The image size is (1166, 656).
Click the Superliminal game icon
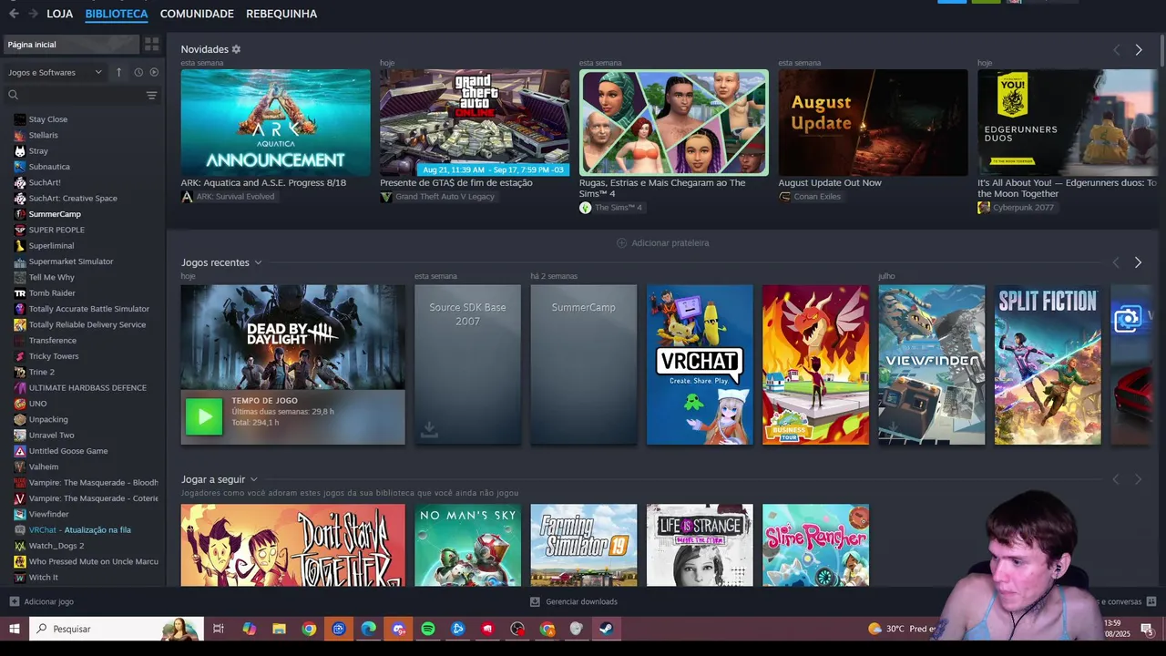click(x=20, y=246)
